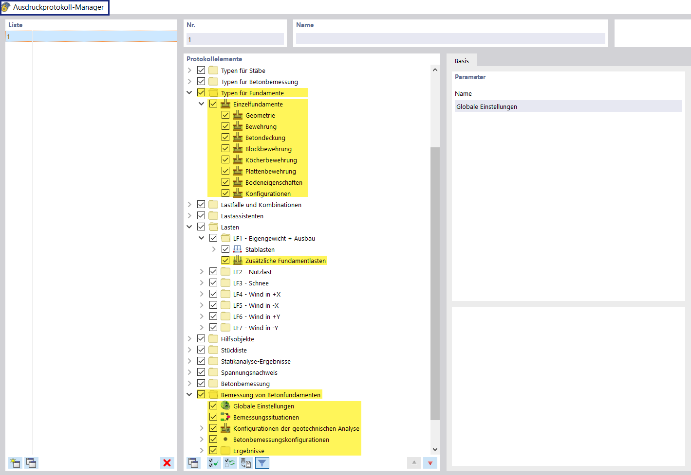Select the Spannungsnachweis tree item
Screen dimensions: 691x475
point(249,372)
